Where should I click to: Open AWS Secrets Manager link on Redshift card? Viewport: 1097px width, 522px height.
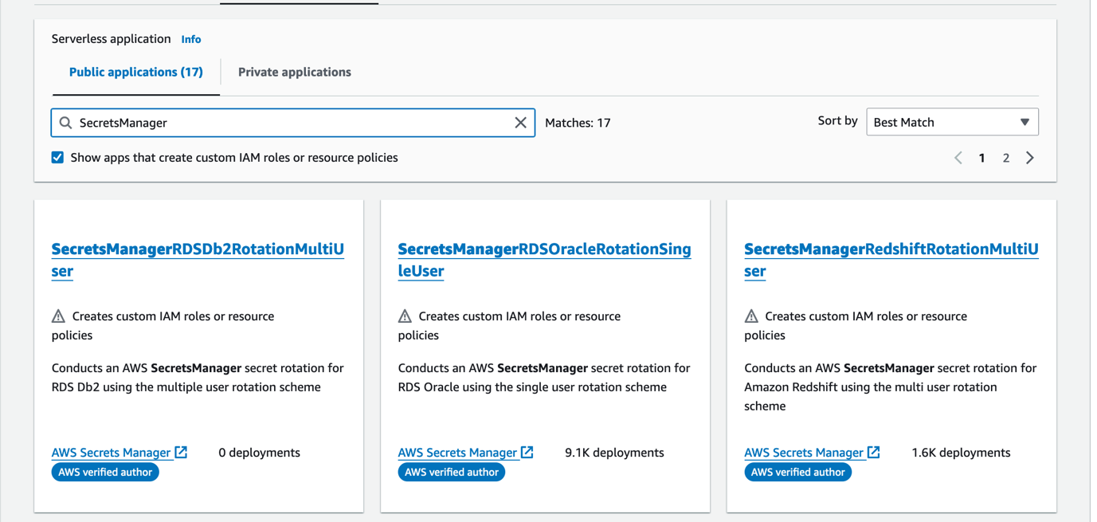coord(805,453)
